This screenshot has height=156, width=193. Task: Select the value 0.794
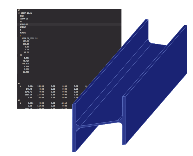pyautogui.click(x=26, y=58)
